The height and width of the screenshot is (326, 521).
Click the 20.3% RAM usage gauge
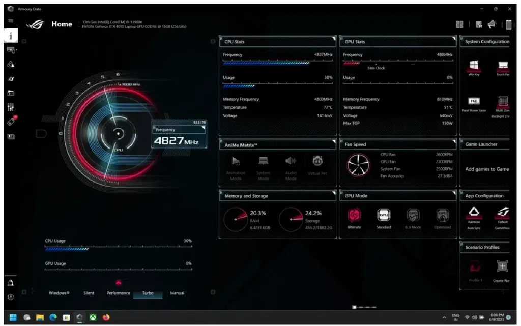pos(236,219)
